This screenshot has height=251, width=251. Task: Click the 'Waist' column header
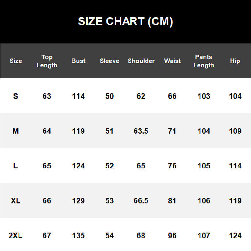tap(172, 61)
